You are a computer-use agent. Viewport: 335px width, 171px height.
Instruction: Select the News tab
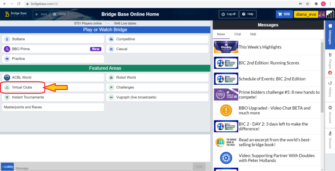[221, 34]
